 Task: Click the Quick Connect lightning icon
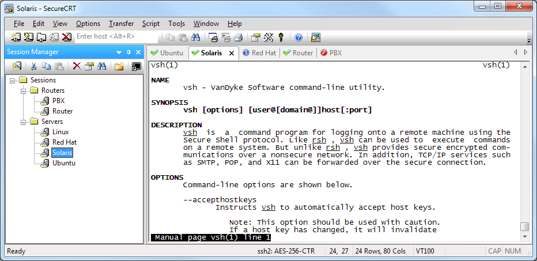tap(29, 37)
